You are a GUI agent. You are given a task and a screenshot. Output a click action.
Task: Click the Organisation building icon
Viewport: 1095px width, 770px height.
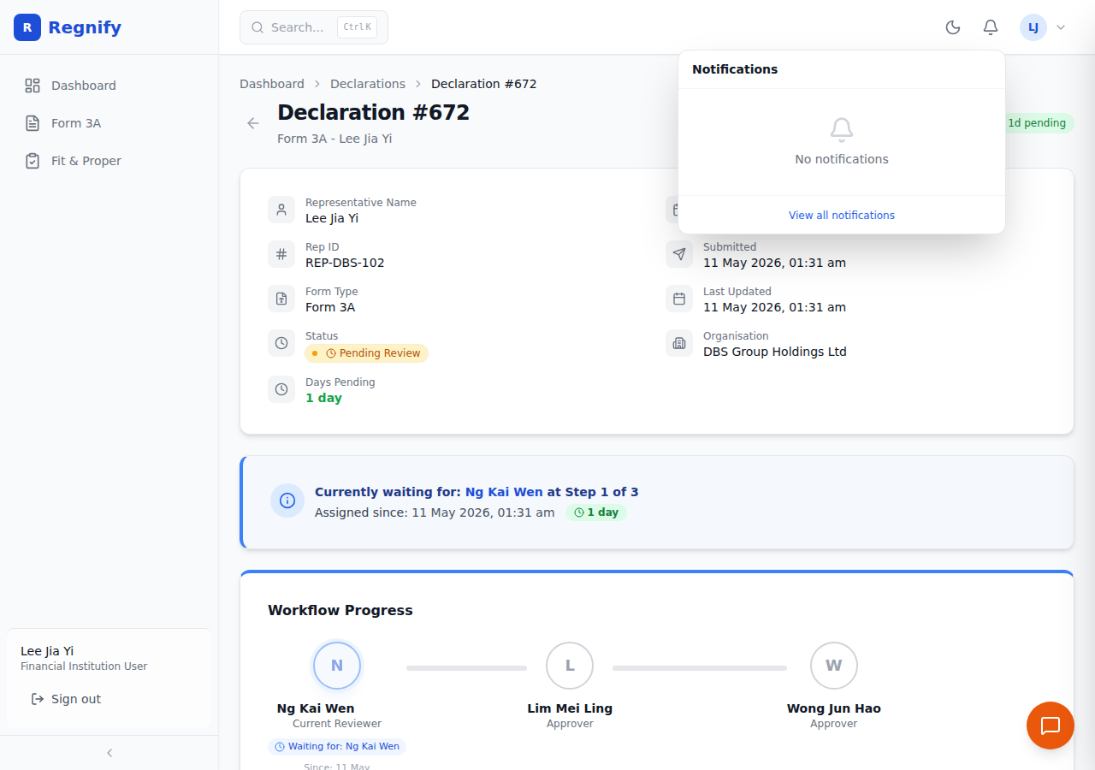tap(679, 343)
